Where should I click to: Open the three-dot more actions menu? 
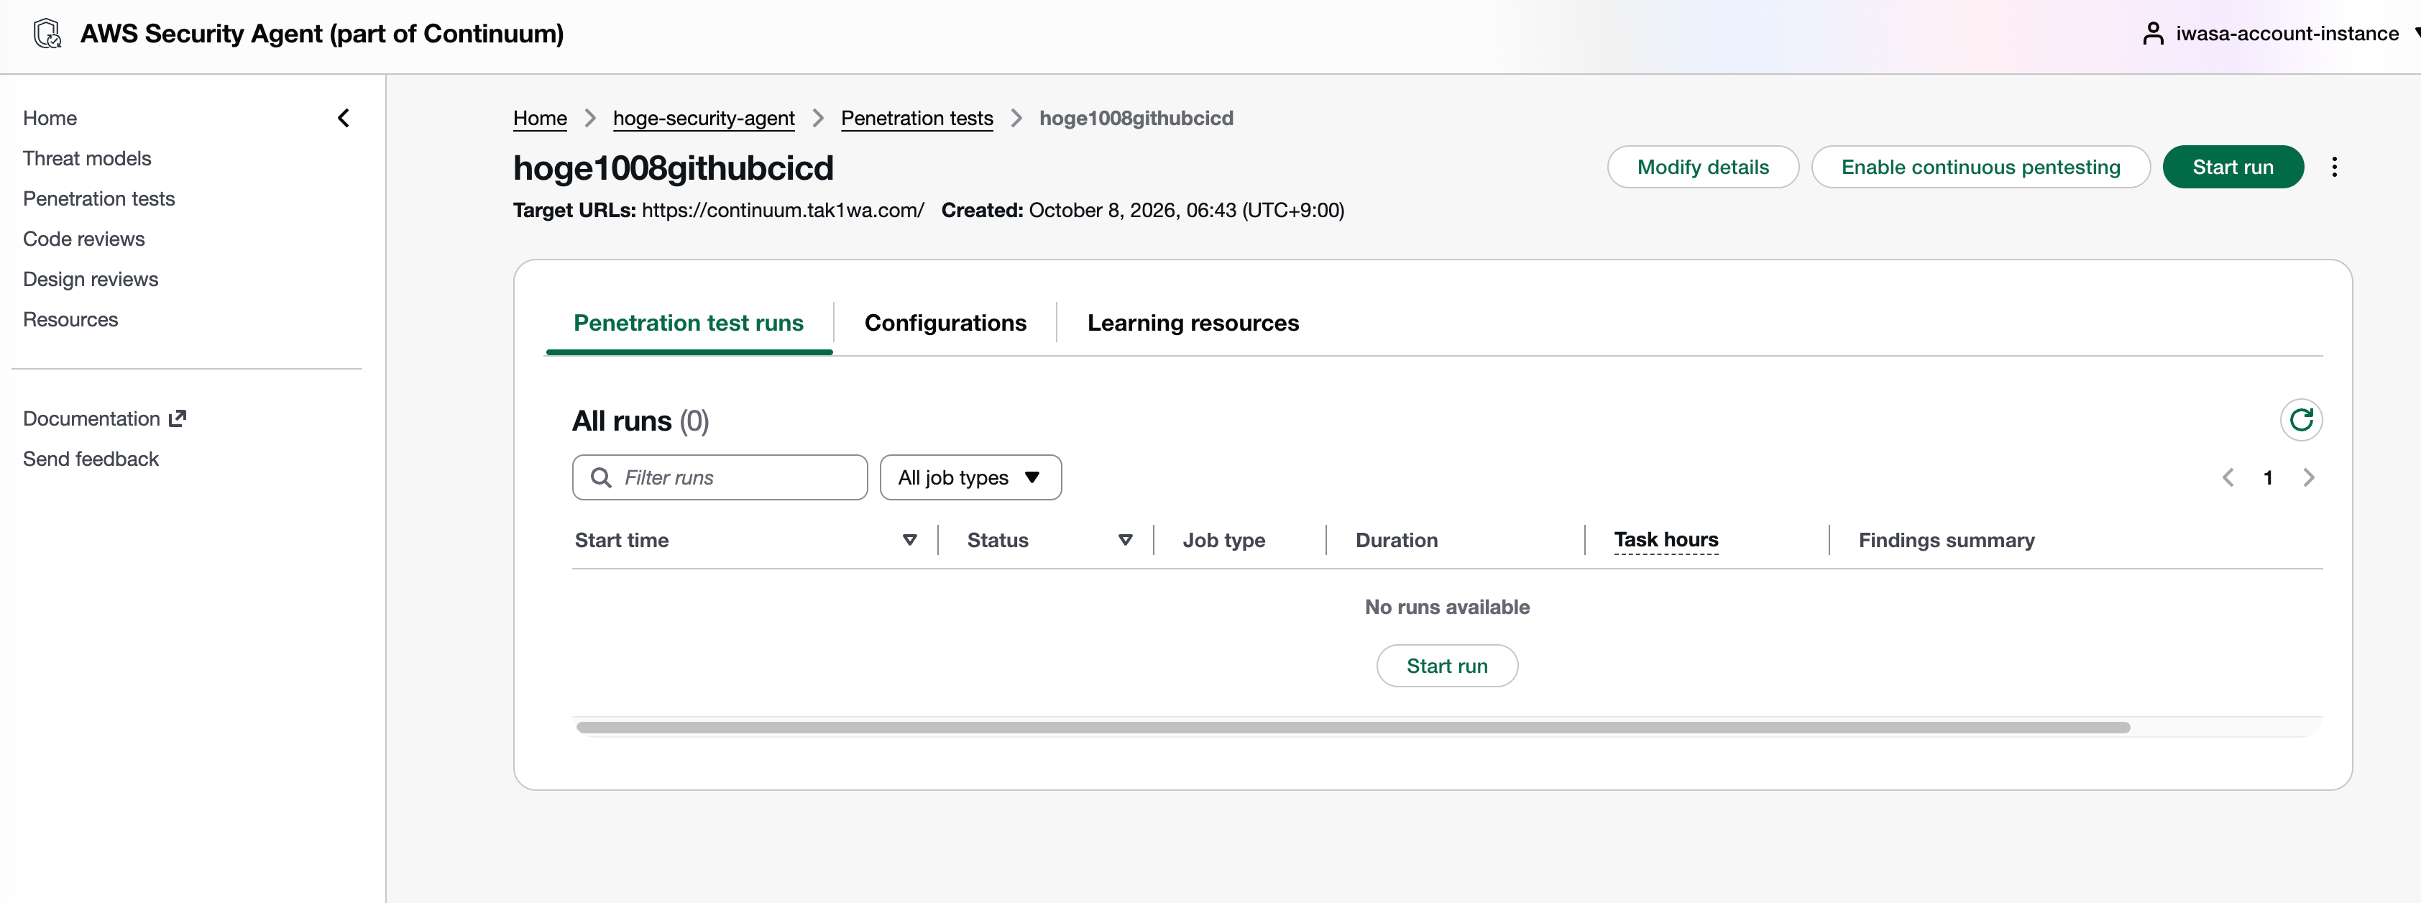point(2333,168)
